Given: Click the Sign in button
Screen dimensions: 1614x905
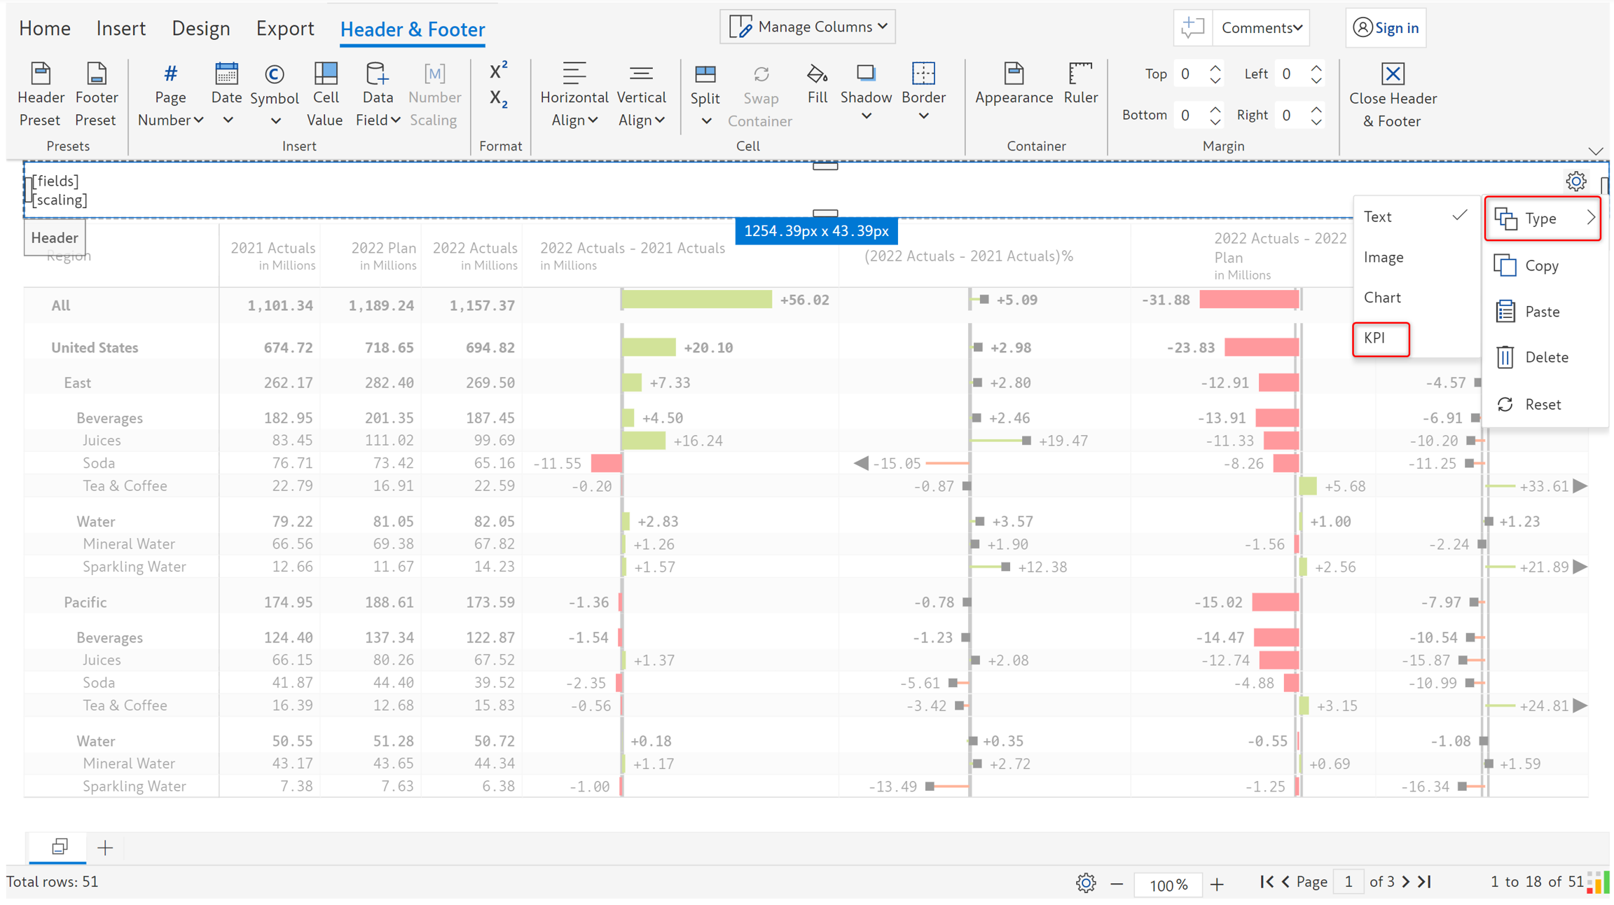Looking at the screenshot, I should point(1386,28).
